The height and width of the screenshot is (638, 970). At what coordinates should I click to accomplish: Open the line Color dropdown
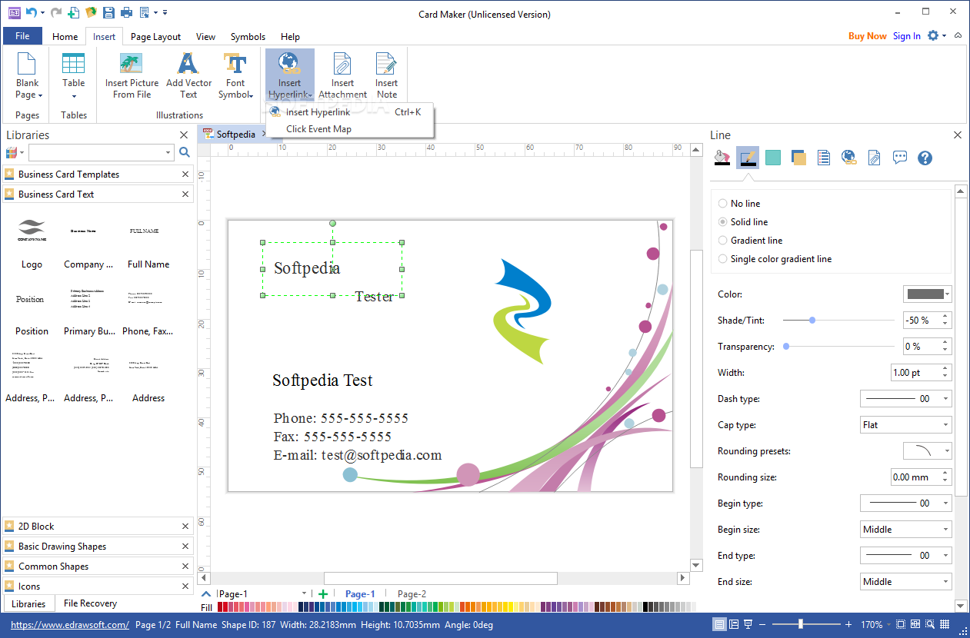[x=927, y=294]
